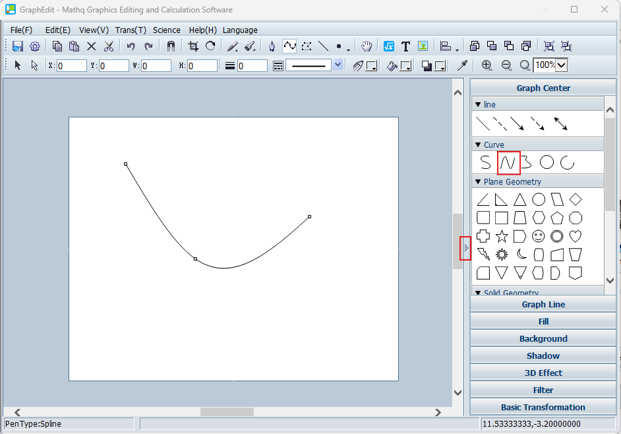Click the paint bucket fill icon
621x434 pixels.
pyautogui.click(x=392, y=66)
